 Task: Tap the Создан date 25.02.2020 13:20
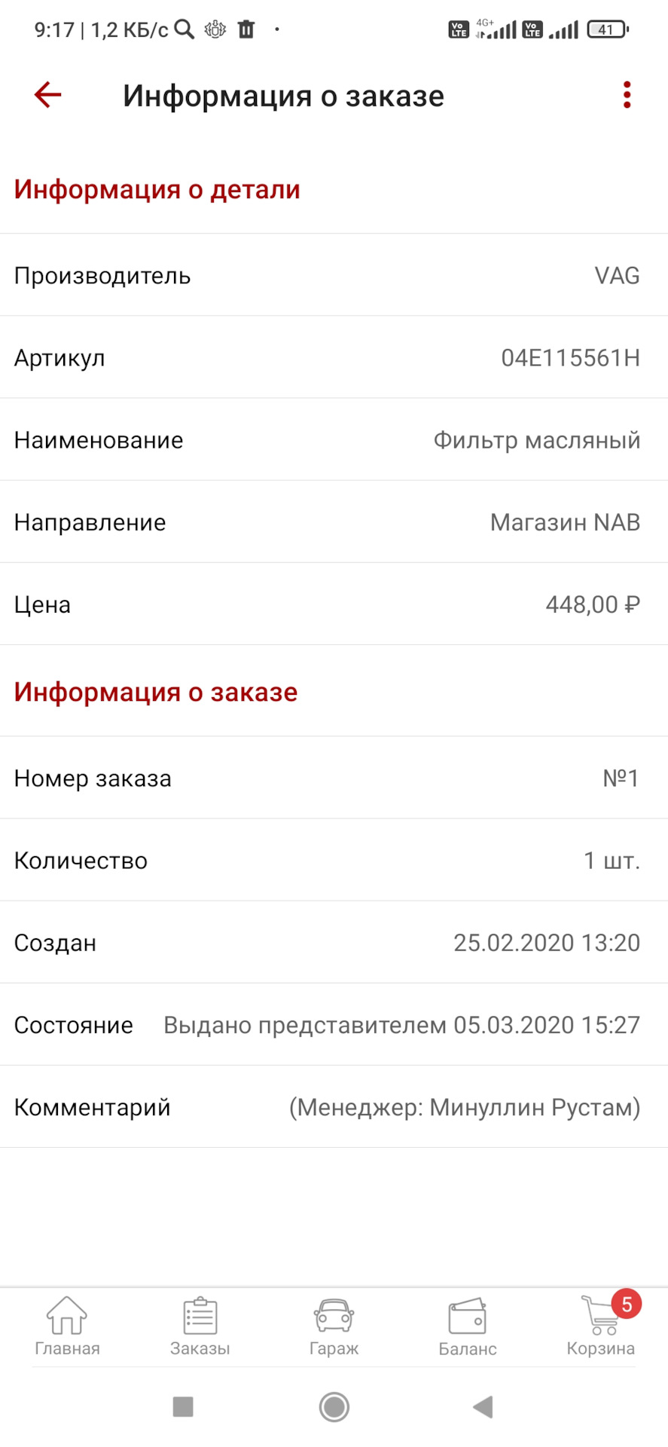pyautogui.click(x=546, y=942)
